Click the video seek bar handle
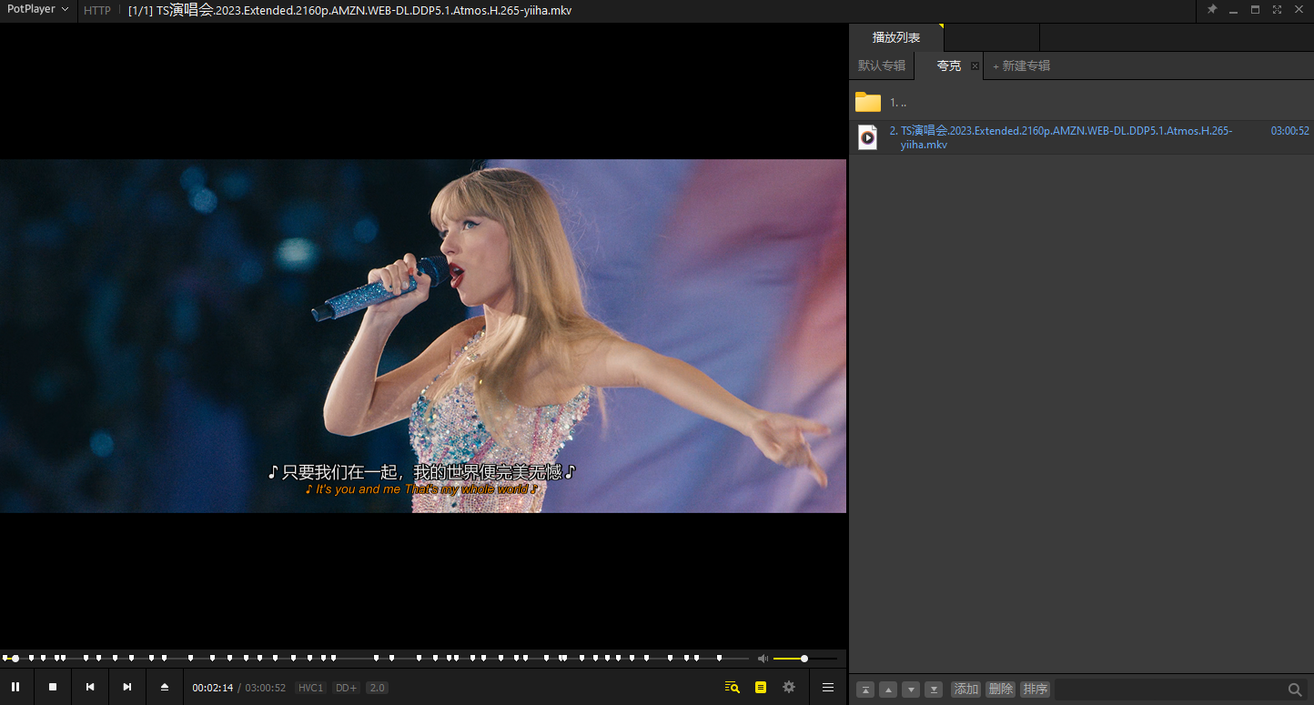1314x705 pixels. (15, 658)
